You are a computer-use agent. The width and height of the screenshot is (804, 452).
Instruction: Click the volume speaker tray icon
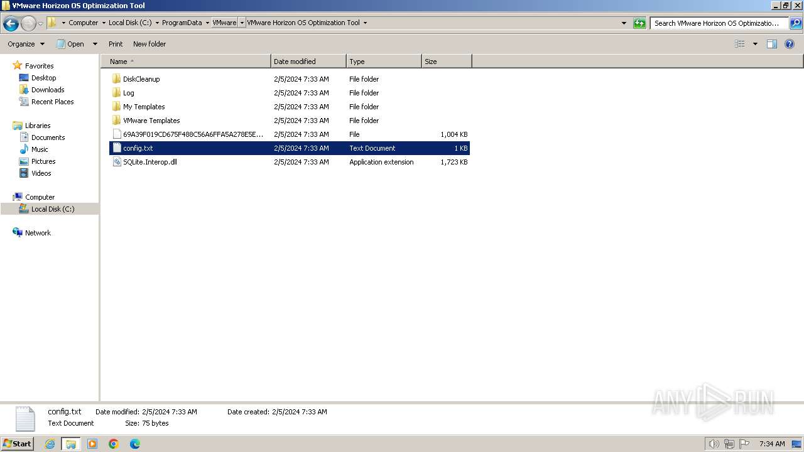pyautogui.click(x=714, y=444)
